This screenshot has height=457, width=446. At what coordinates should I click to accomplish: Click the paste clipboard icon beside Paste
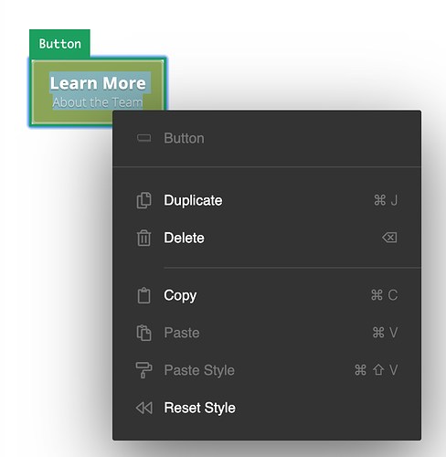coord(143,333)
